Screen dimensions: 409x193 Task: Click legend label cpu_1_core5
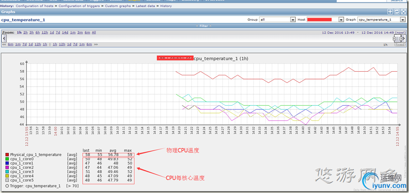[x=22, y=180]
